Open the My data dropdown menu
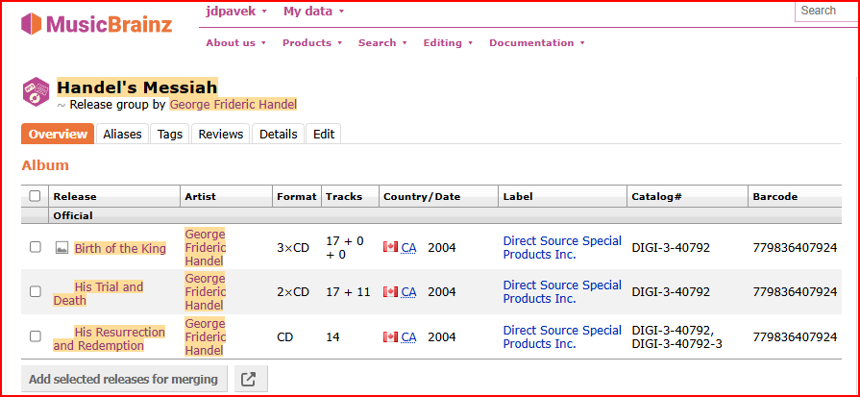The height and width of the screenshot is (397, 860). [x=313, y=12]
